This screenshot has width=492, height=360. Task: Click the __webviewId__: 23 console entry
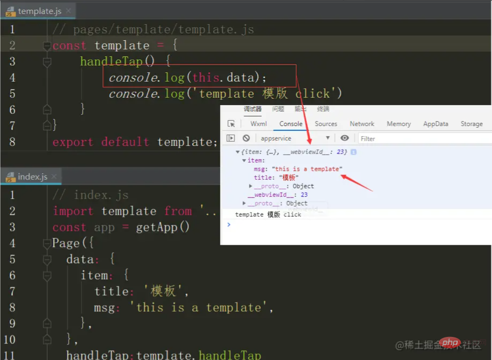coord(277,195)
